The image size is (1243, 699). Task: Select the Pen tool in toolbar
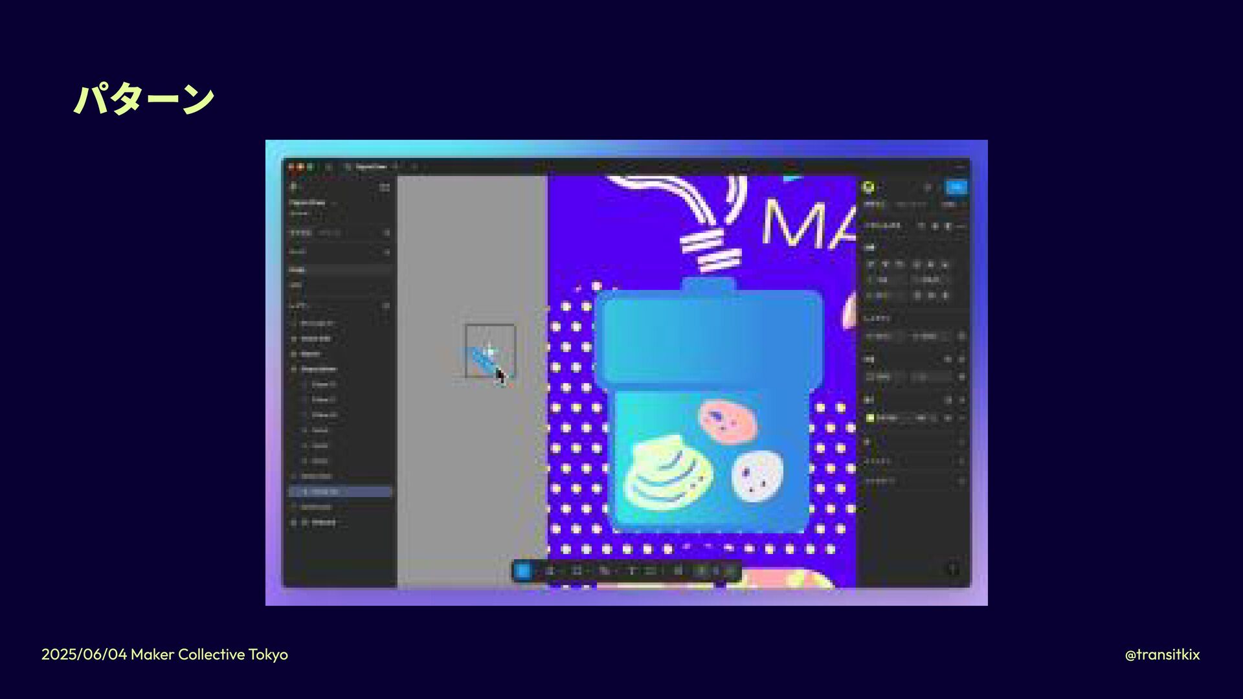click(x=604, y=571)
